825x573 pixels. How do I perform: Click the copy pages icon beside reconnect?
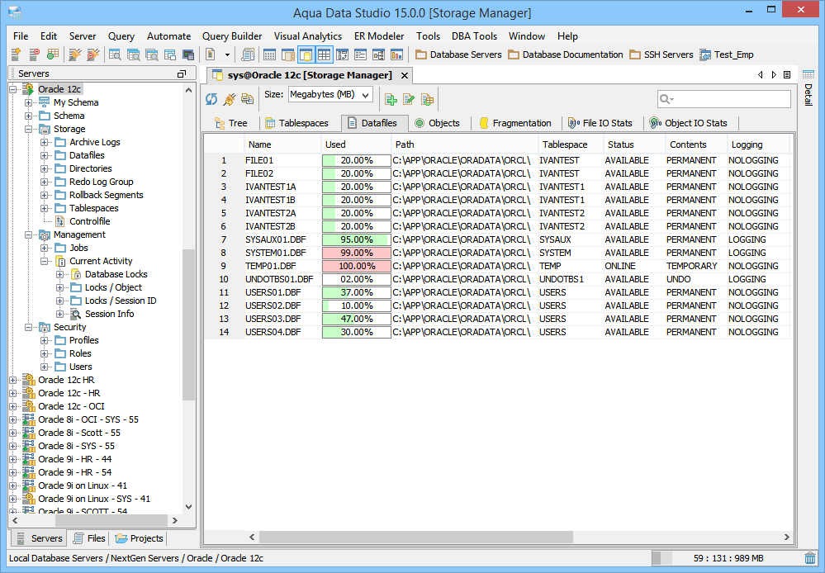[x=247, y=99]
